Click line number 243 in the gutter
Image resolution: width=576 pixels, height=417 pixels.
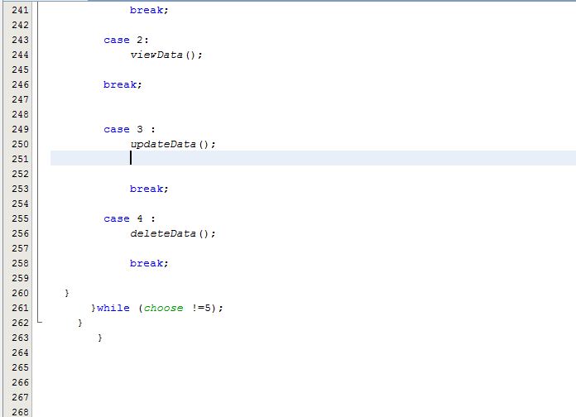click(x=20, y=40)
